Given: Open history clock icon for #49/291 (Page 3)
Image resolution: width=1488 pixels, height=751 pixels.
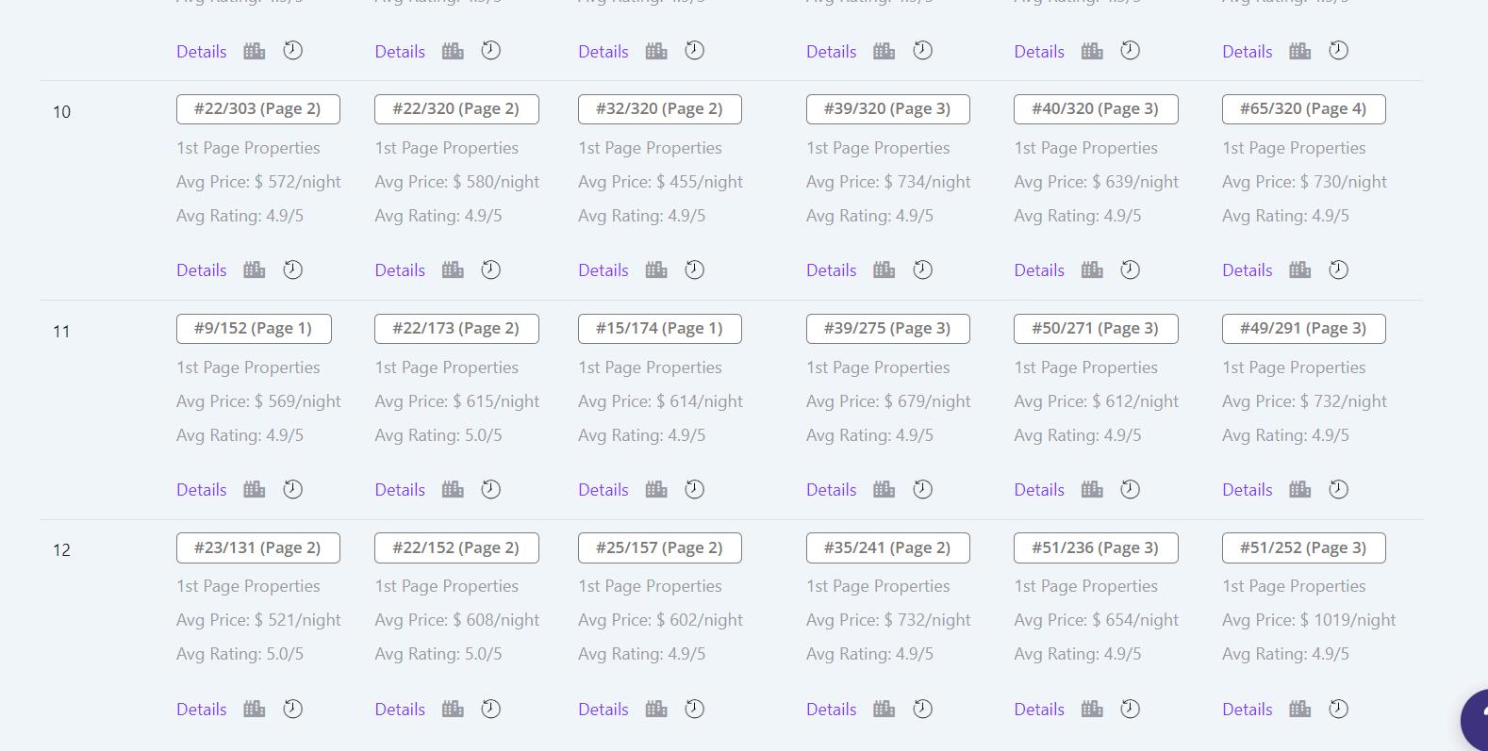Looking at the screenshot, I should point(1339,489).
